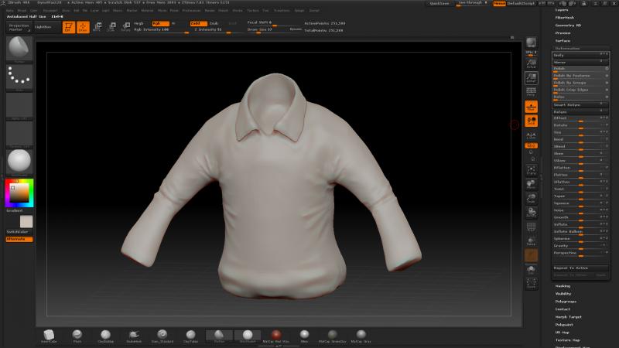Screen dimensions: 619x348
Task: Click the Frame mesh icon
Action: pyautogui.click(x=531, y=169)
